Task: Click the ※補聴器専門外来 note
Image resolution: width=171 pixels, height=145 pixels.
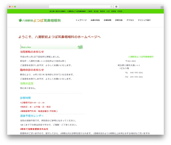Action: [39, 111]
